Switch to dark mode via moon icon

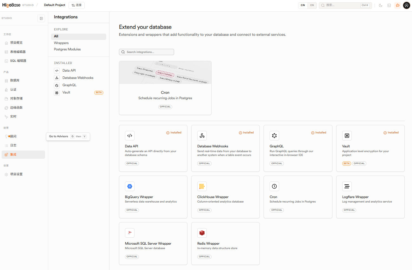381,5
